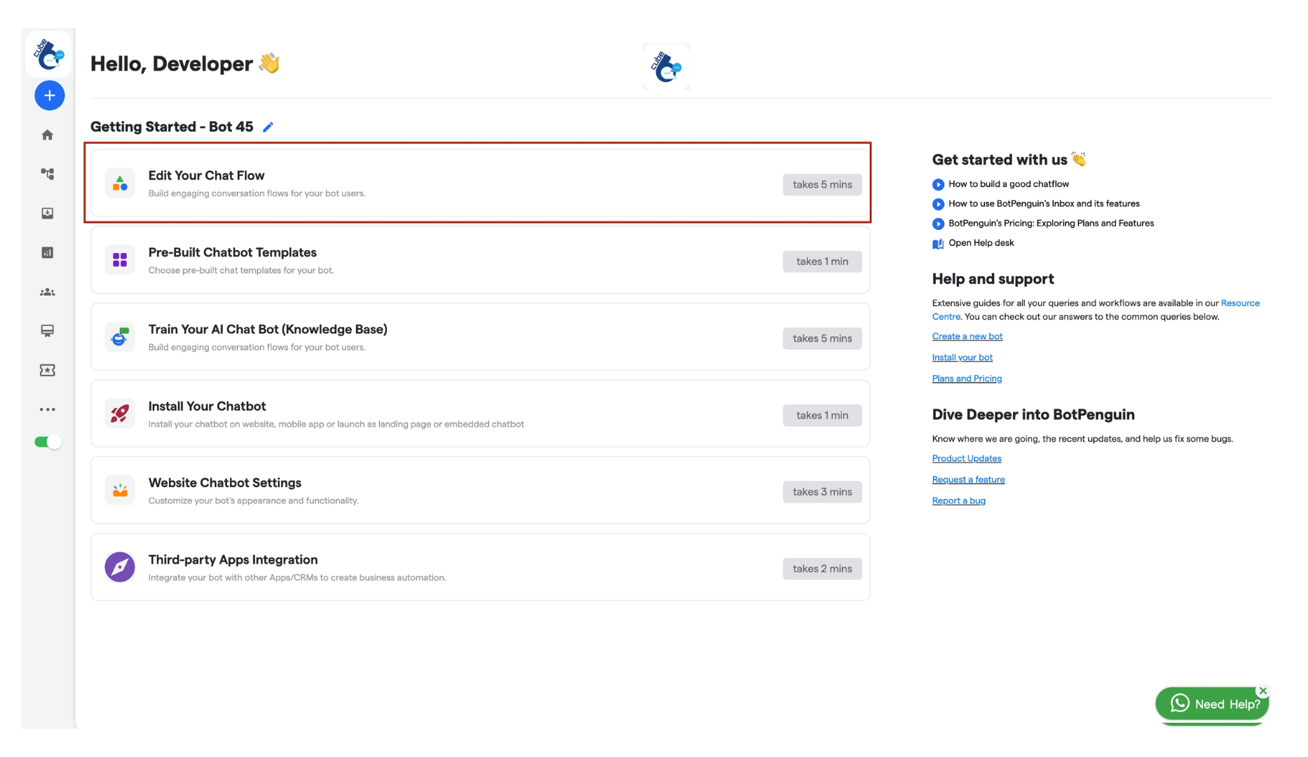Open the chat flow builder sidebar icon
The image size is (1308, 757).
pyautogui.click(x=48, y=174)
